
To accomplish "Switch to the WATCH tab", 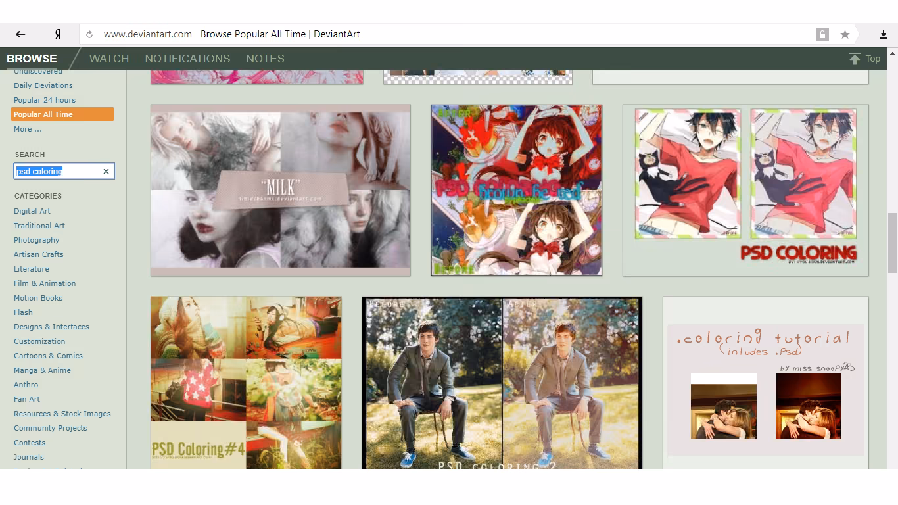I will [109, 59].
